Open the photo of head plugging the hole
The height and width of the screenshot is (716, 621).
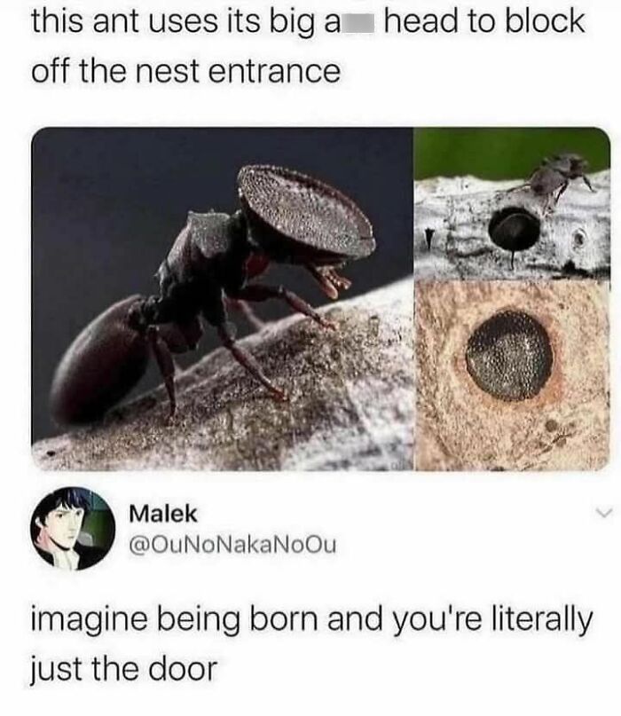[513, 376]
